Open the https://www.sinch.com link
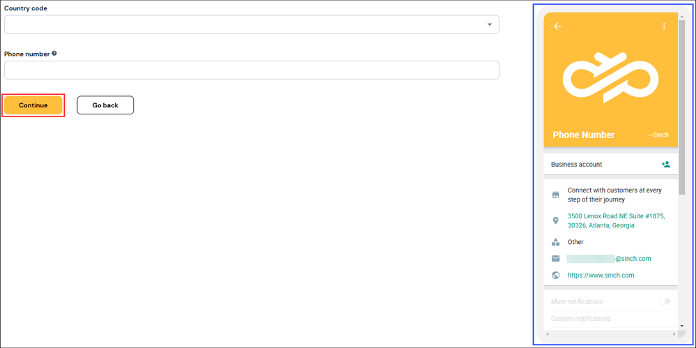Viewport: 696px width, 348px height. point(601,275)
